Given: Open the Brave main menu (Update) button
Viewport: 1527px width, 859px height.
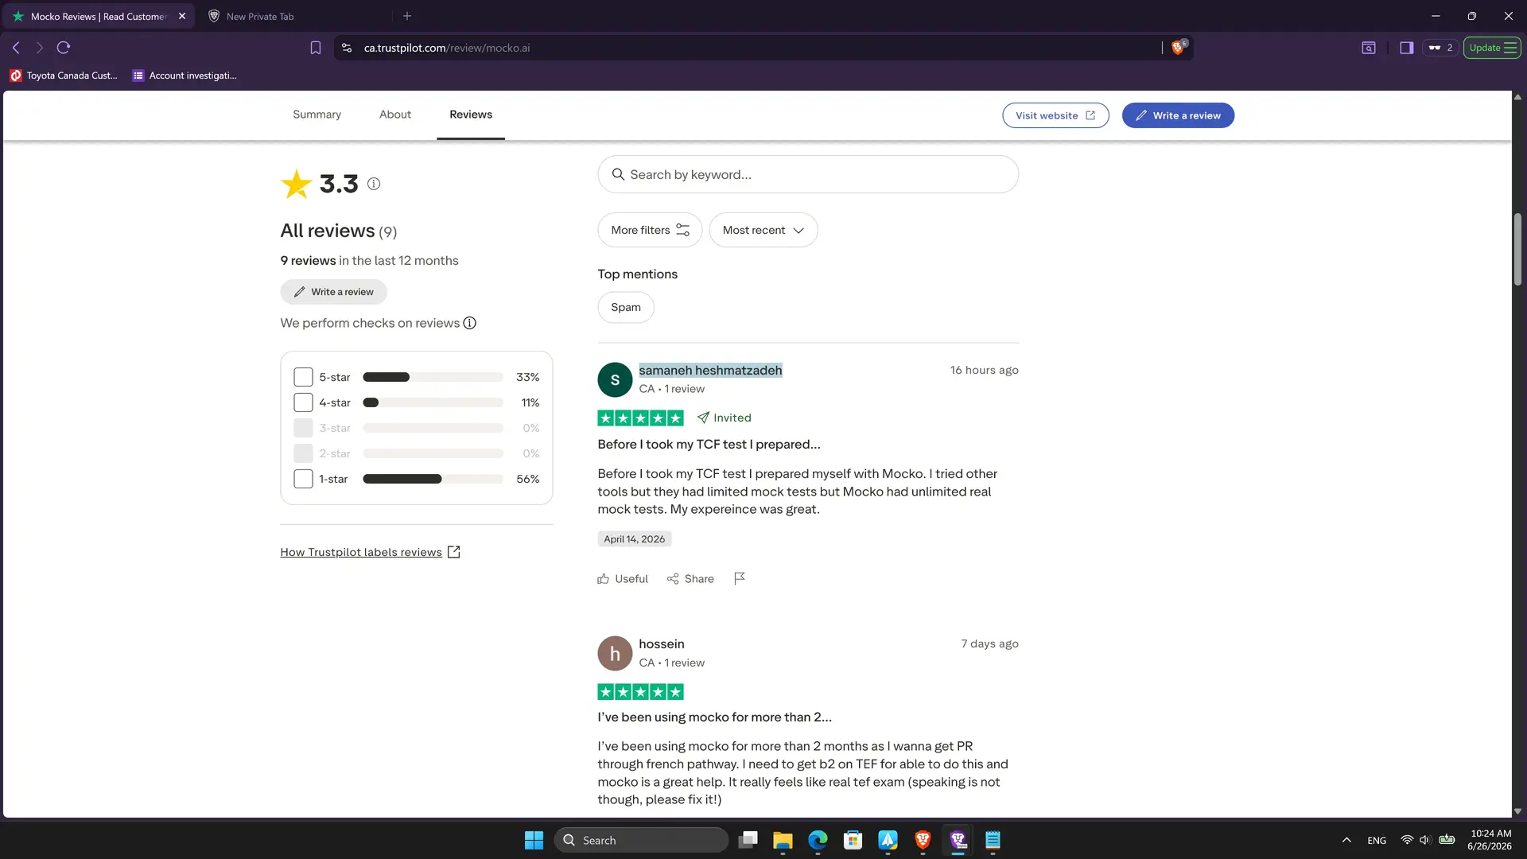Looking at the screenshot, I should tap(1492, 48).
